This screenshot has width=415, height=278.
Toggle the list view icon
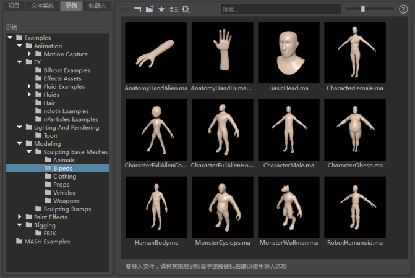coord(126,9)
